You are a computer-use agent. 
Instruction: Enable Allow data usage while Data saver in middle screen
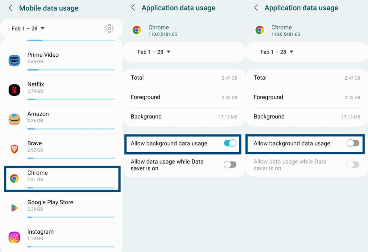(230, 165)
